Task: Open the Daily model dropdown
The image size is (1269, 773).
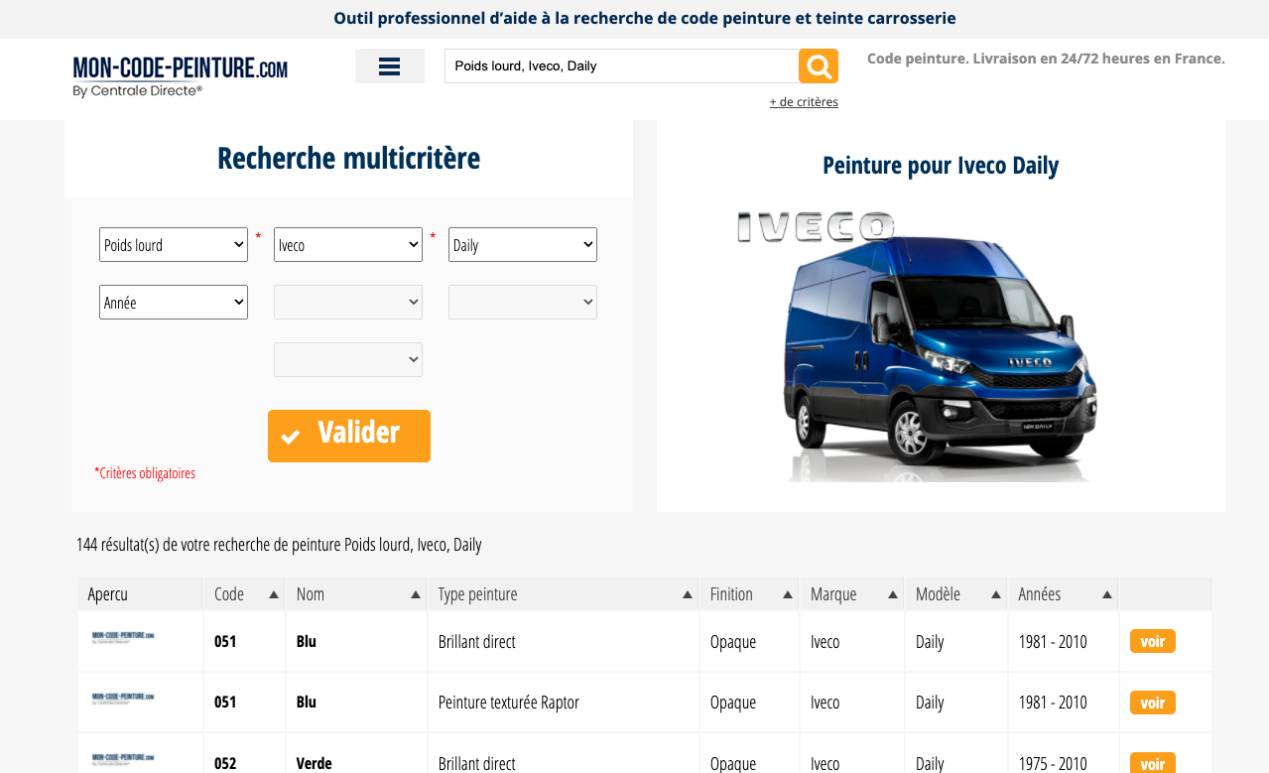Action: (x=523, y=245)
